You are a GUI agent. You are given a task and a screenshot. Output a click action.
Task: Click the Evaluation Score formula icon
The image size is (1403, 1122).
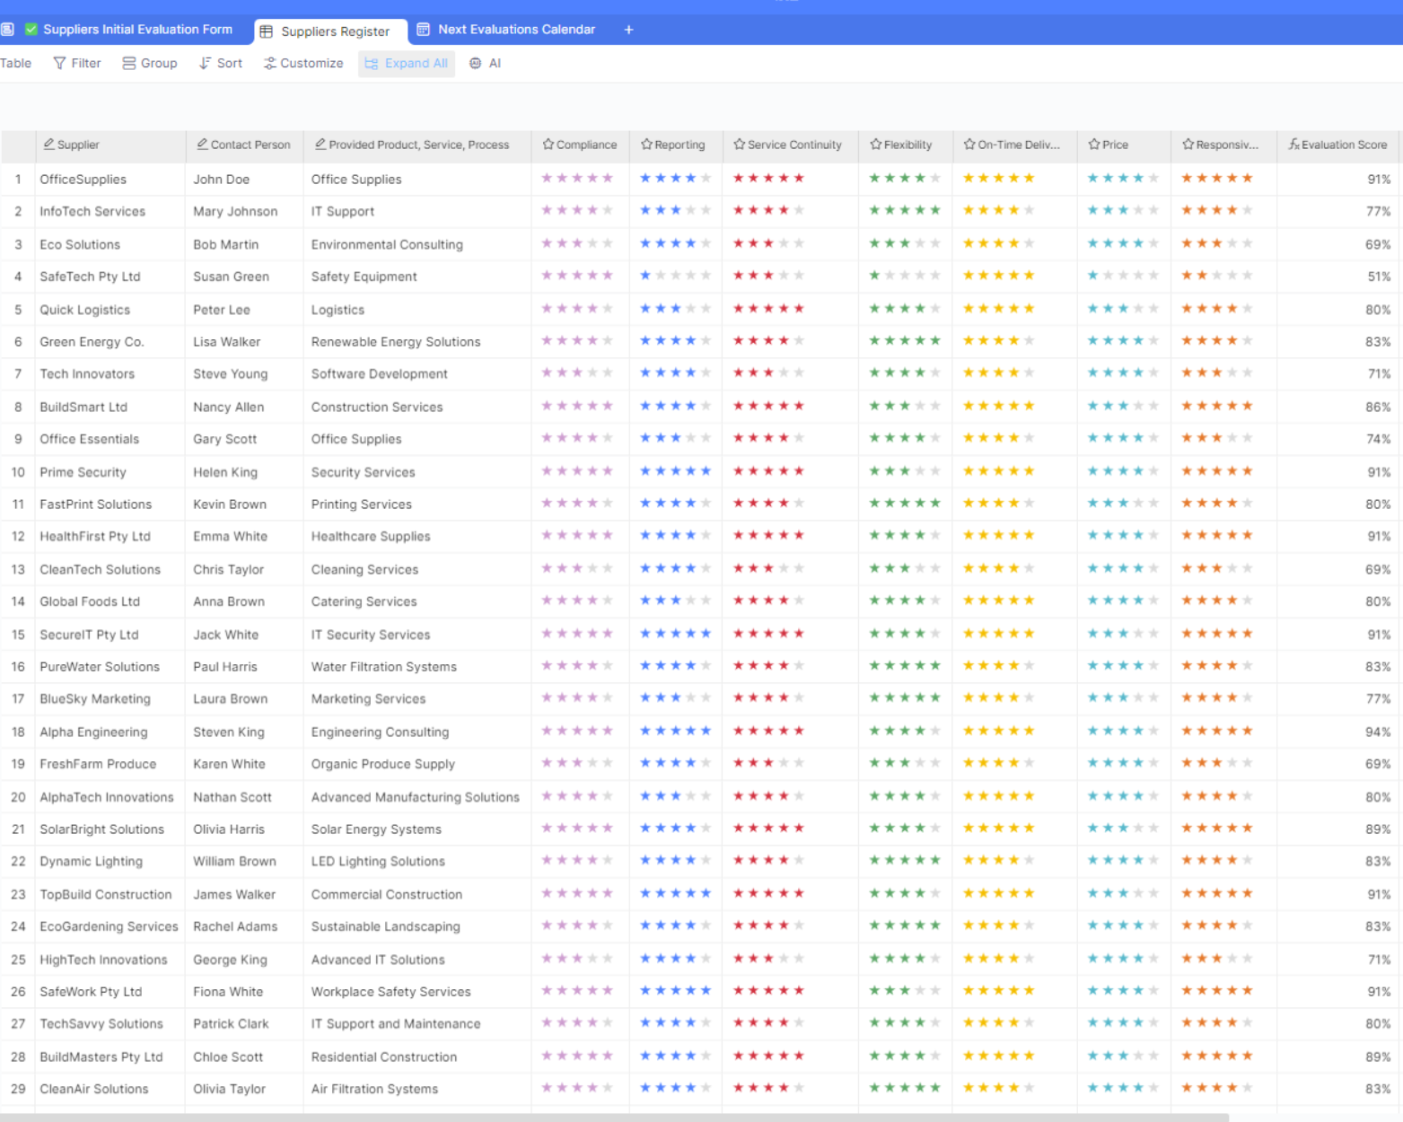click(x=1293, y=145)
